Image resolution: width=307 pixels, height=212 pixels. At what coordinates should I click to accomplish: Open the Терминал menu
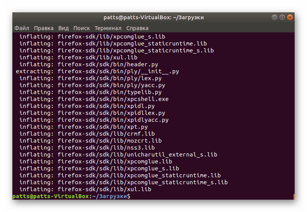coord(108,28)
